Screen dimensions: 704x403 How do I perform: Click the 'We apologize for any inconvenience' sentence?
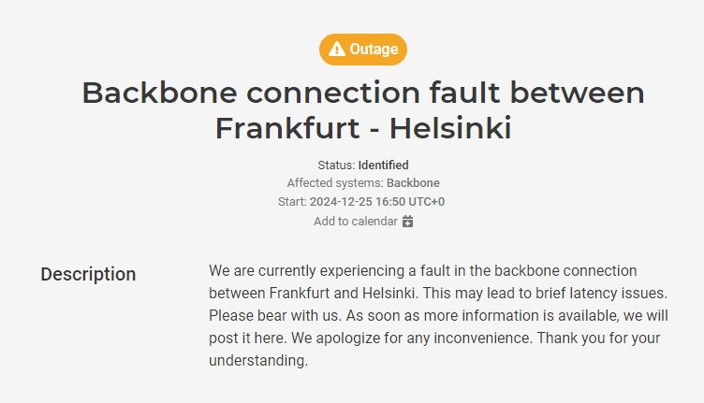(x=412, y=338)
